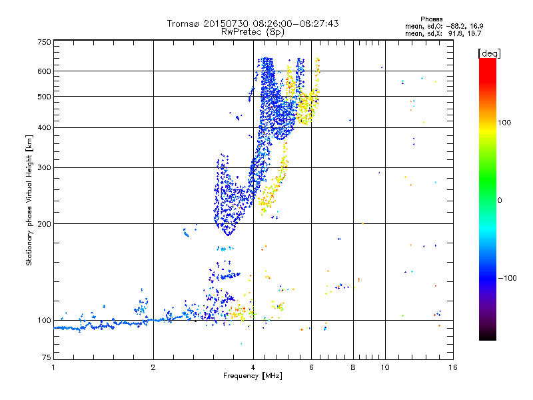Click the y-axis tick label '500'
The height and width of the screenshot is (400, 533).
point(45,97)
